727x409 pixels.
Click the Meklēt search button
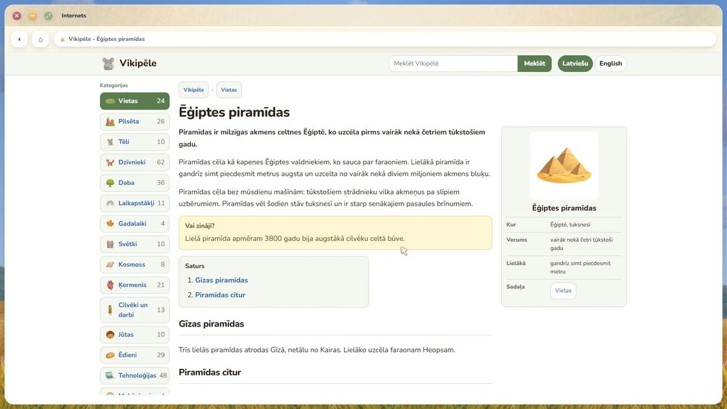(x=535, y=64)
